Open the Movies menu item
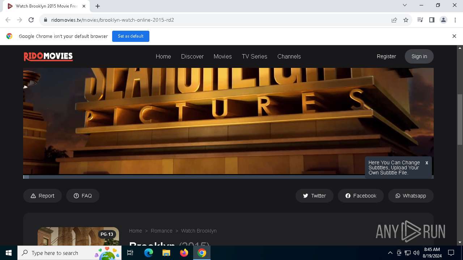This screenshot has height=260, width=463. click(x=222, y=56)
